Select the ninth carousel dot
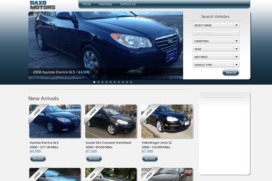This screenshot has height=181, width=272. click(x=127, y=82)
